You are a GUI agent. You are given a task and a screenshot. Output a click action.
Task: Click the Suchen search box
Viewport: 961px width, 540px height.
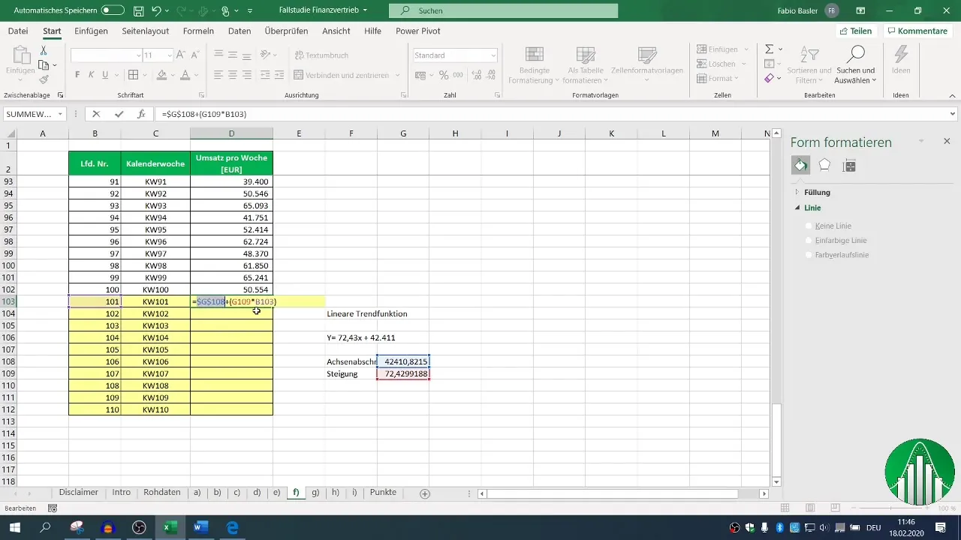(503, 10)
